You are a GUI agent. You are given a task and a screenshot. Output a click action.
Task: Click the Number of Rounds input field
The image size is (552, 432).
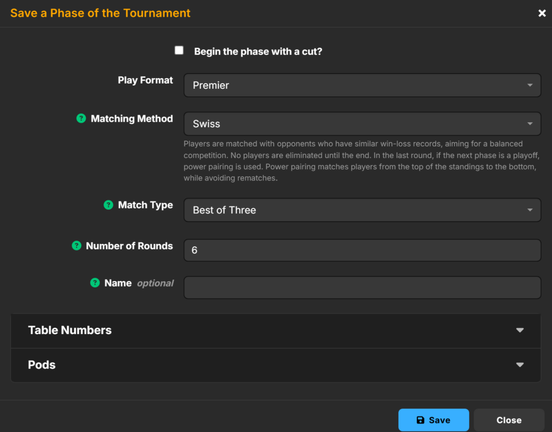click(362, 250)
